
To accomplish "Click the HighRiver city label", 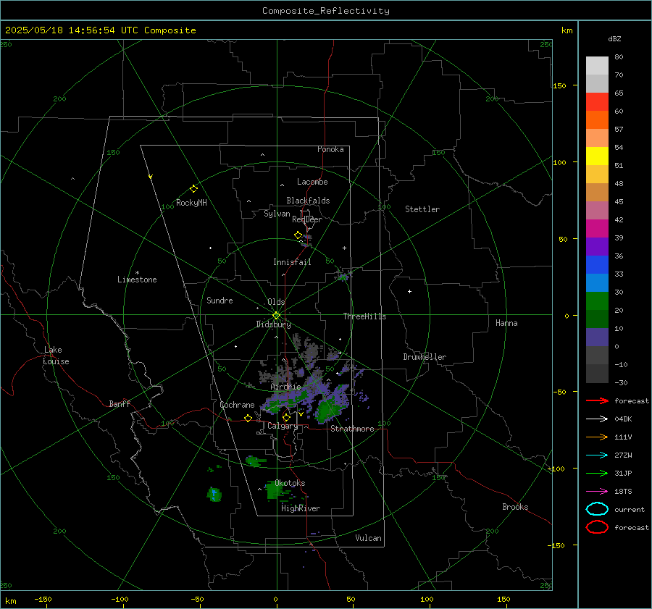I will (x=301, y=508).
